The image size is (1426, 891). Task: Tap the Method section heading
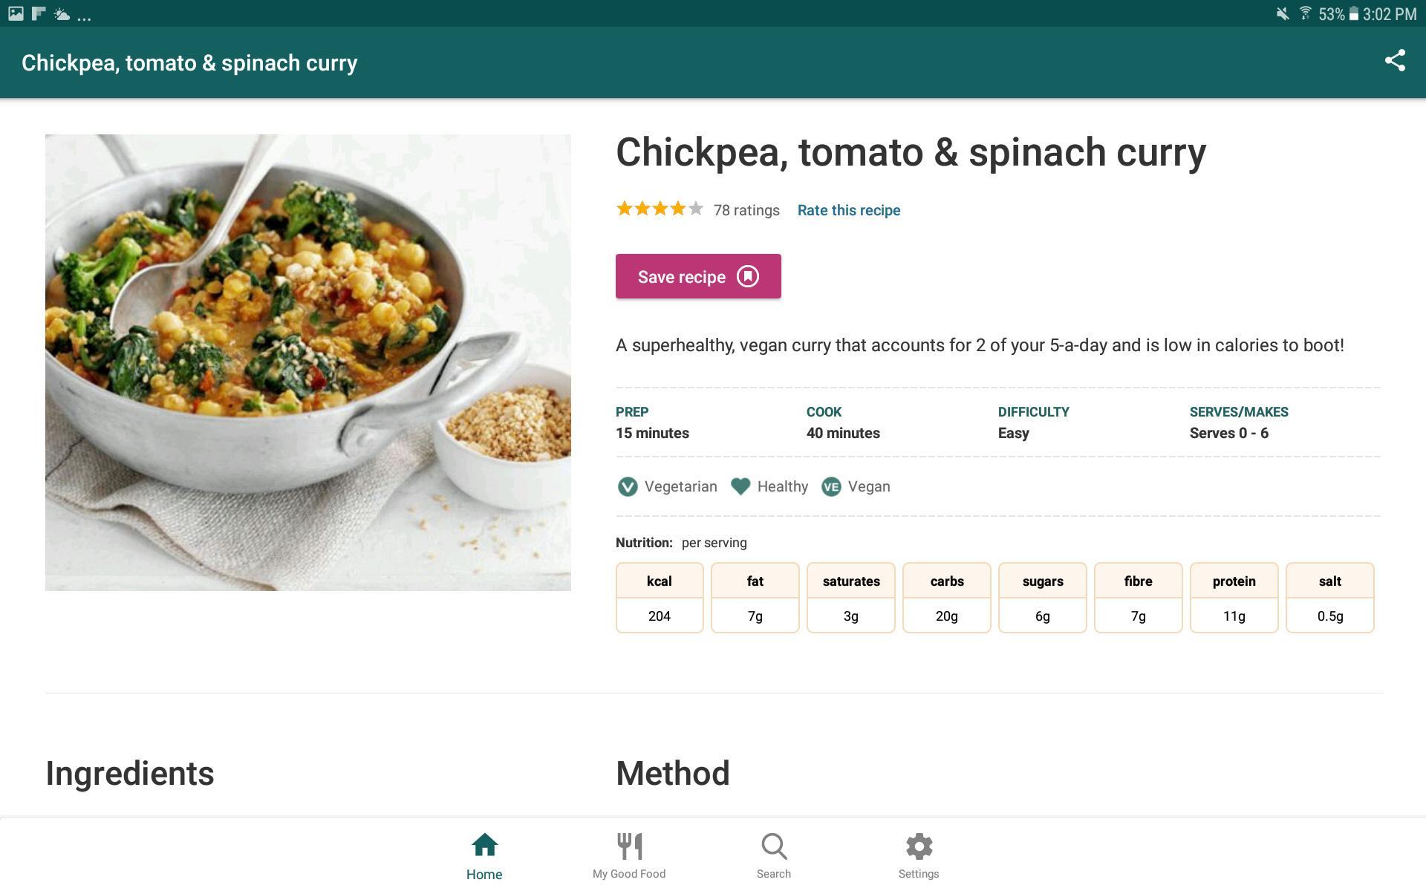(673, 774)
